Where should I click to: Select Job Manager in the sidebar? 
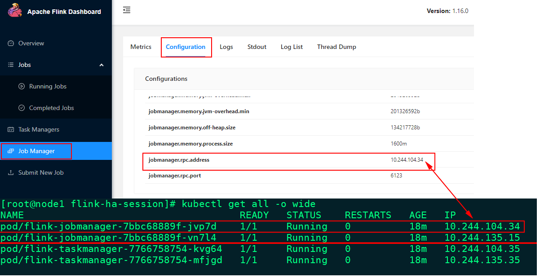pos(56,151)
